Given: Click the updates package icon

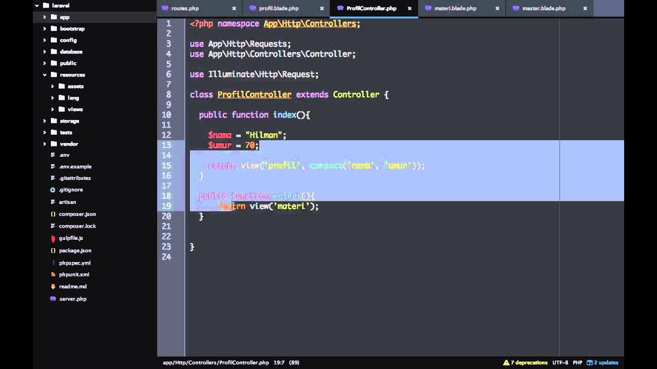Looking at the screenshot, I should (590, 362).
